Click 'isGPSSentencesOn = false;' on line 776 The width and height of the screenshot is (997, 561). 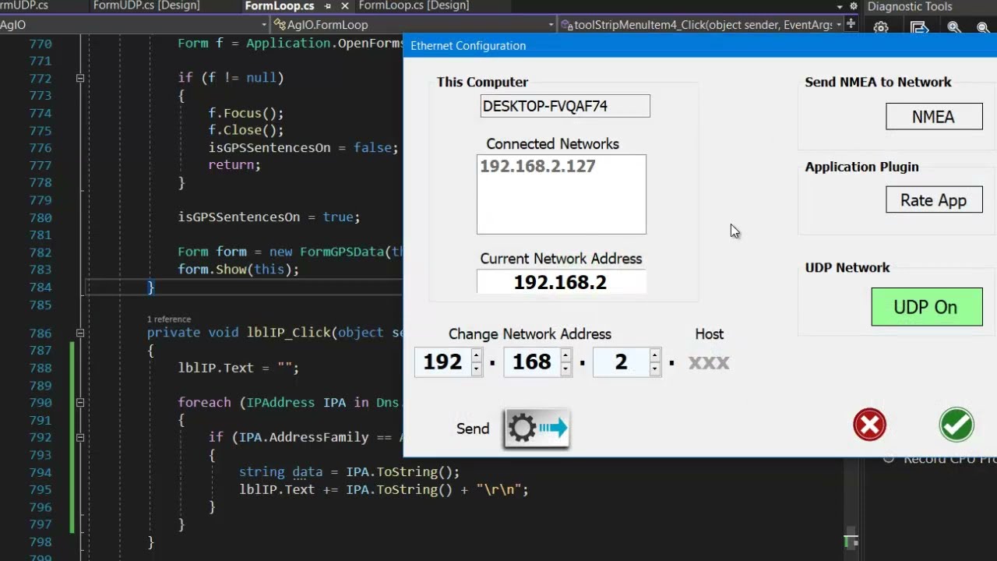(x=303, y=147)
